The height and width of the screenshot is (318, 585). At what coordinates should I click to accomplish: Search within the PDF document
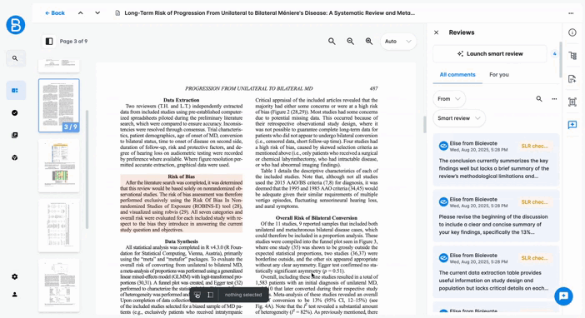[x=332, y=42]
